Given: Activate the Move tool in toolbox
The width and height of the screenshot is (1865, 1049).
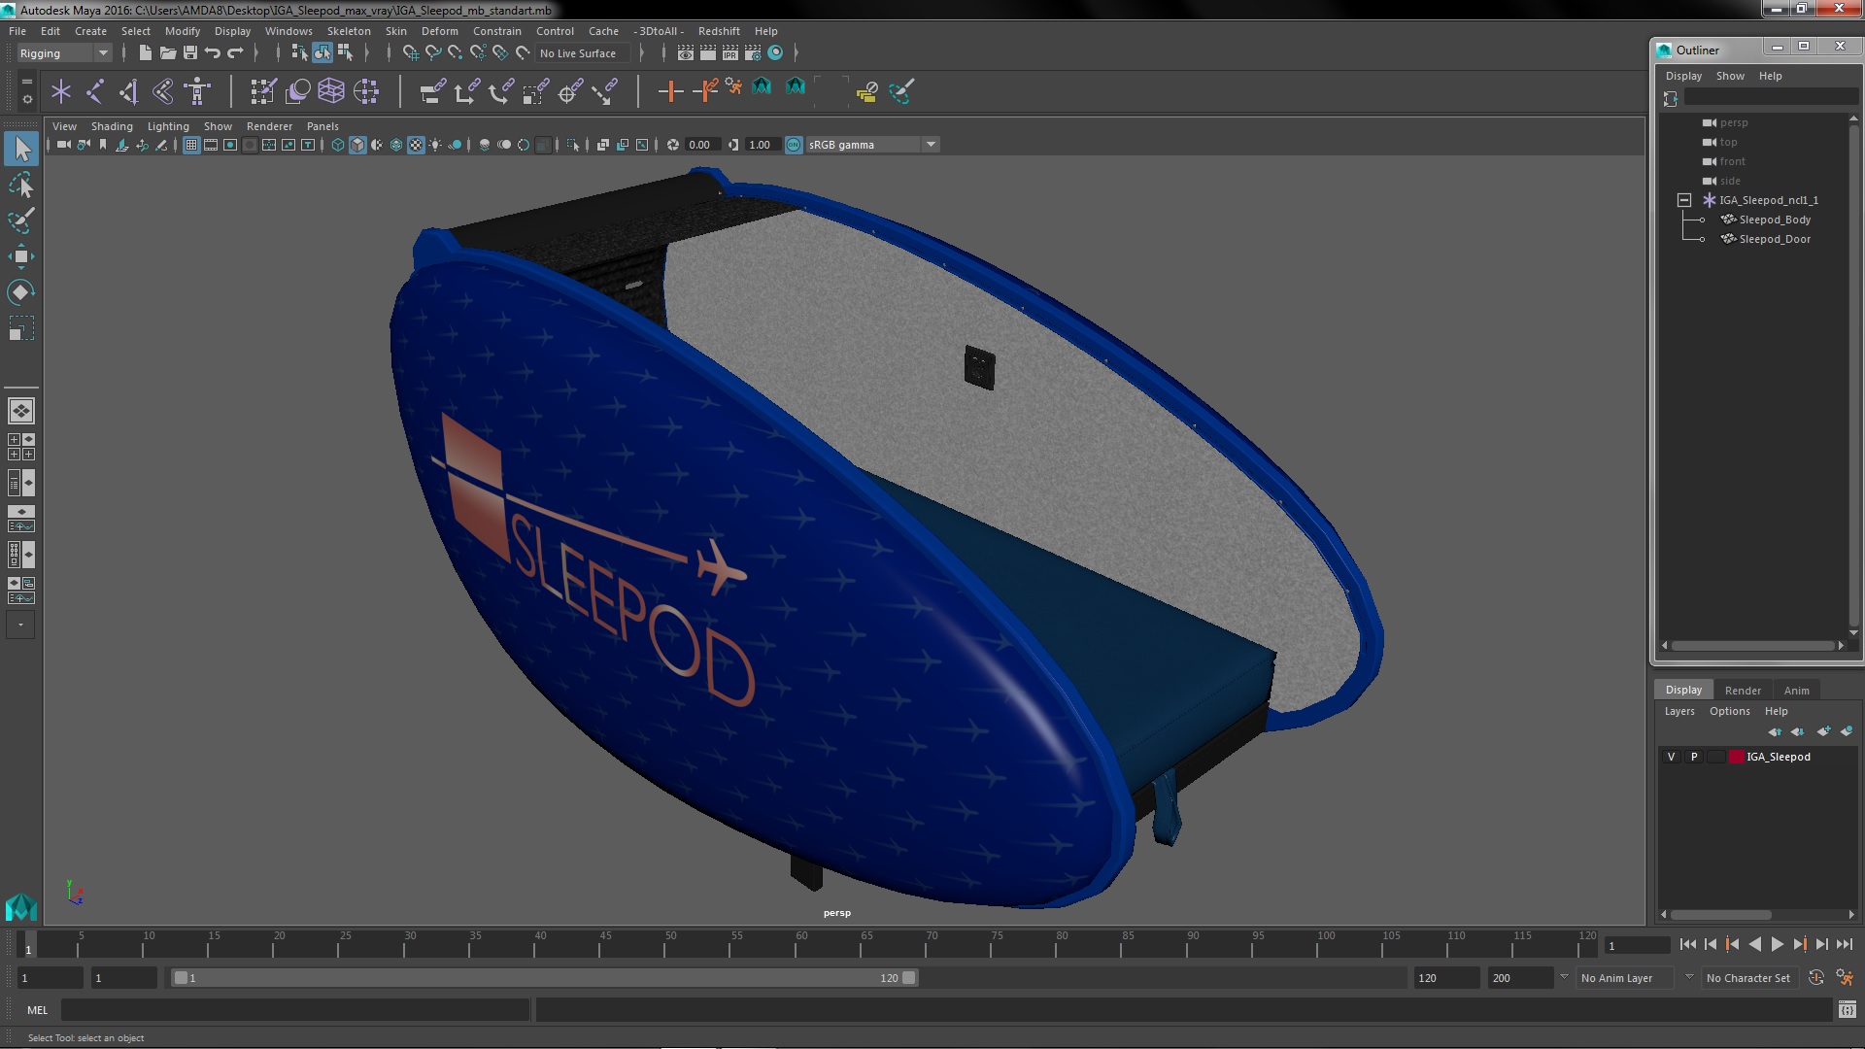Looking at the screenshot, I should pos(21,256).
